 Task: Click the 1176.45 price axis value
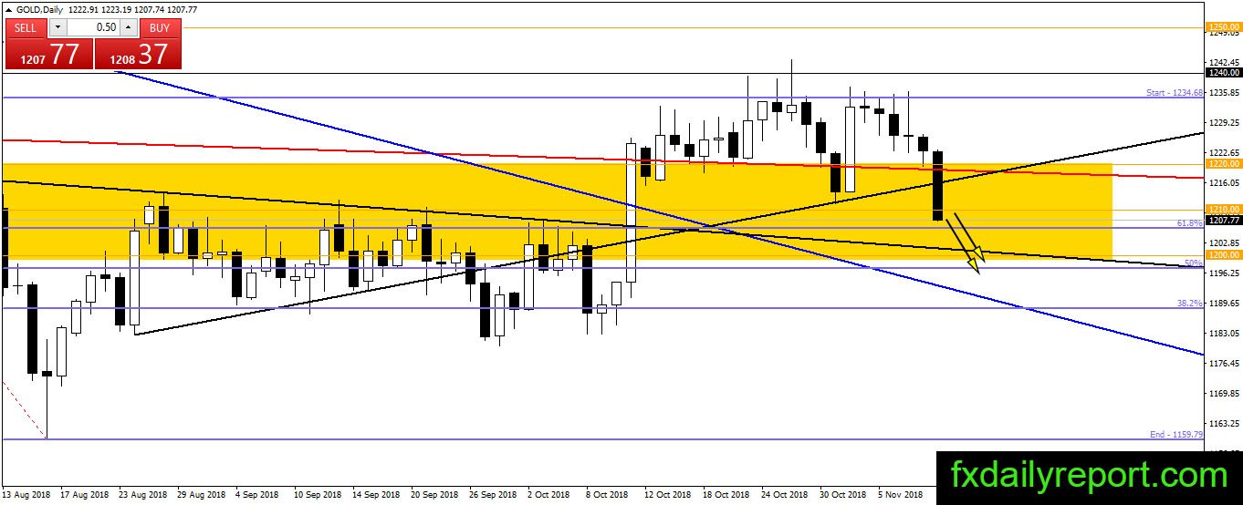pos(1222,364)
